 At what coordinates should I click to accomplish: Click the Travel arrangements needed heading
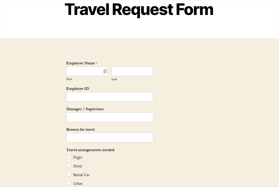point(90,150)
